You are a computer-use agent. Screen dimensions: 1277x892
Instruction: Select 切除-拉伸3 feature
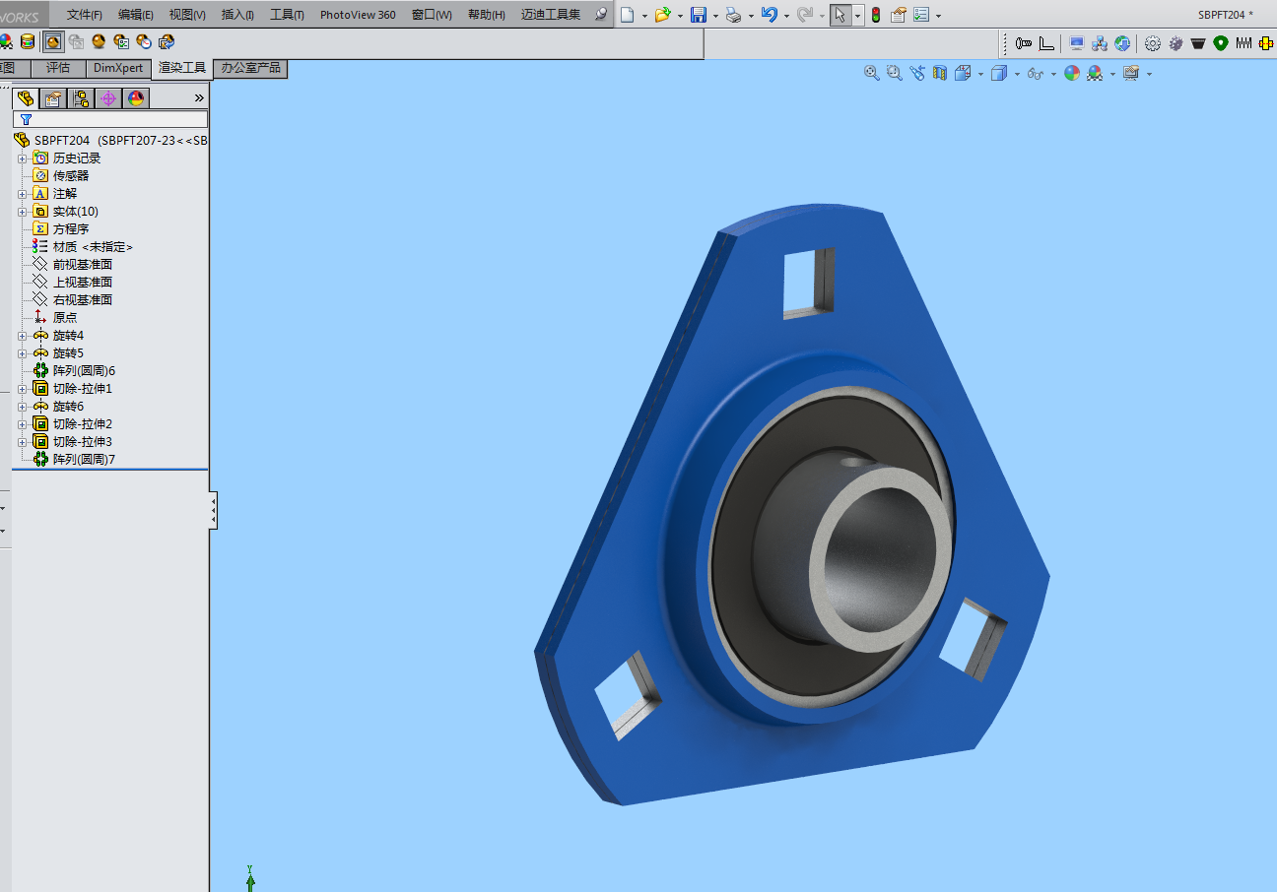(x=83, y=442)
